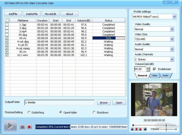The width and height of the screenshot is (182, 135).
Task: Click the video preview thumbnail
Action: click(154, 99)
